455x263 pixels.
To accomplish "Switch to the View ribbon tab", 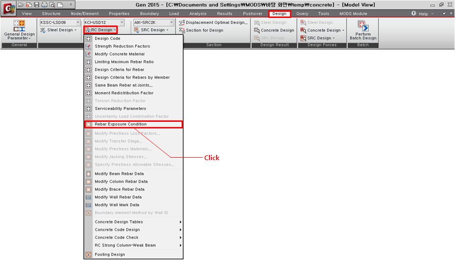I will click(26, 14).
